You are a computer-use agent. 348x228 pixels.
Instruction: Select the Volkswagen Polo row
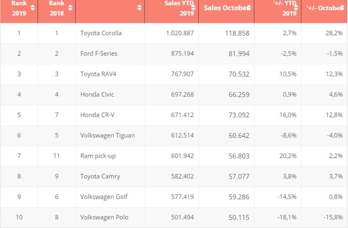click(x=104, y=217)
